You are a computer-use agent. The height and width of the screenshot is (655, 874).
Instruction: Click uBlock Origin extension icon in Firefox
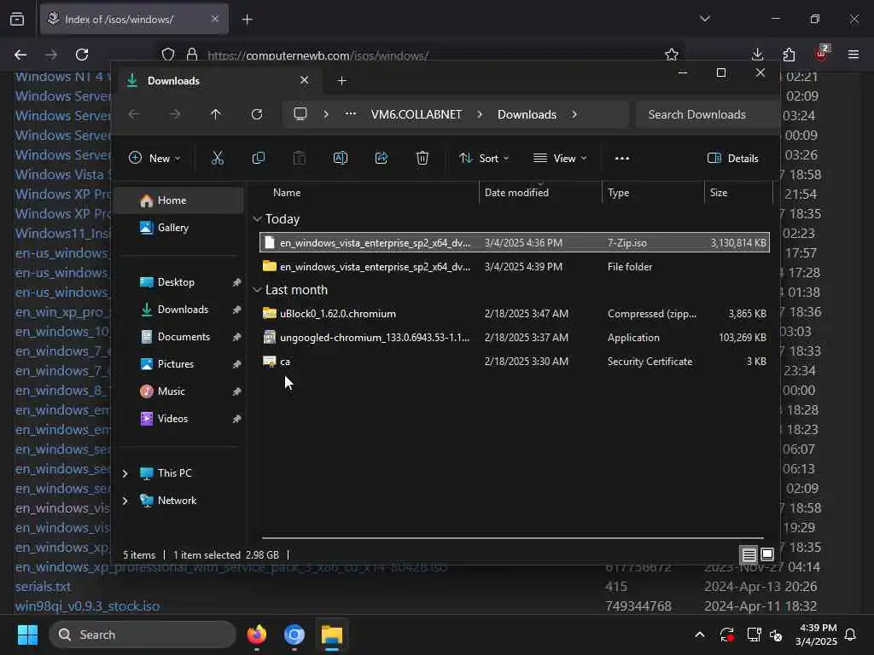click(822, 54)
